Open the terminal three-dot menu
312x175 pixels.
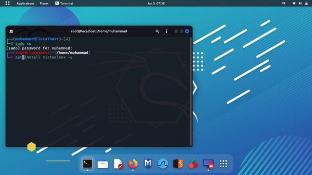[167, 31]
